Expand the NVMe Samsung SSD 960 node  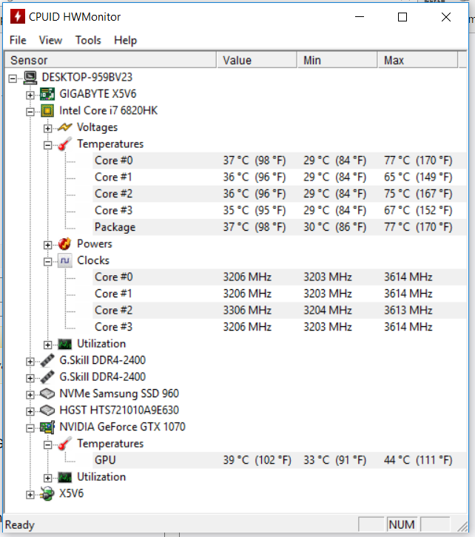tap(30, 395)
